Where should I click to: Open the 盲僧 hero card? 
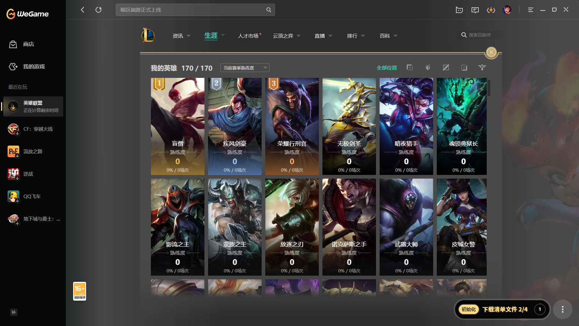pyautogui.click(x=178, y=126)
